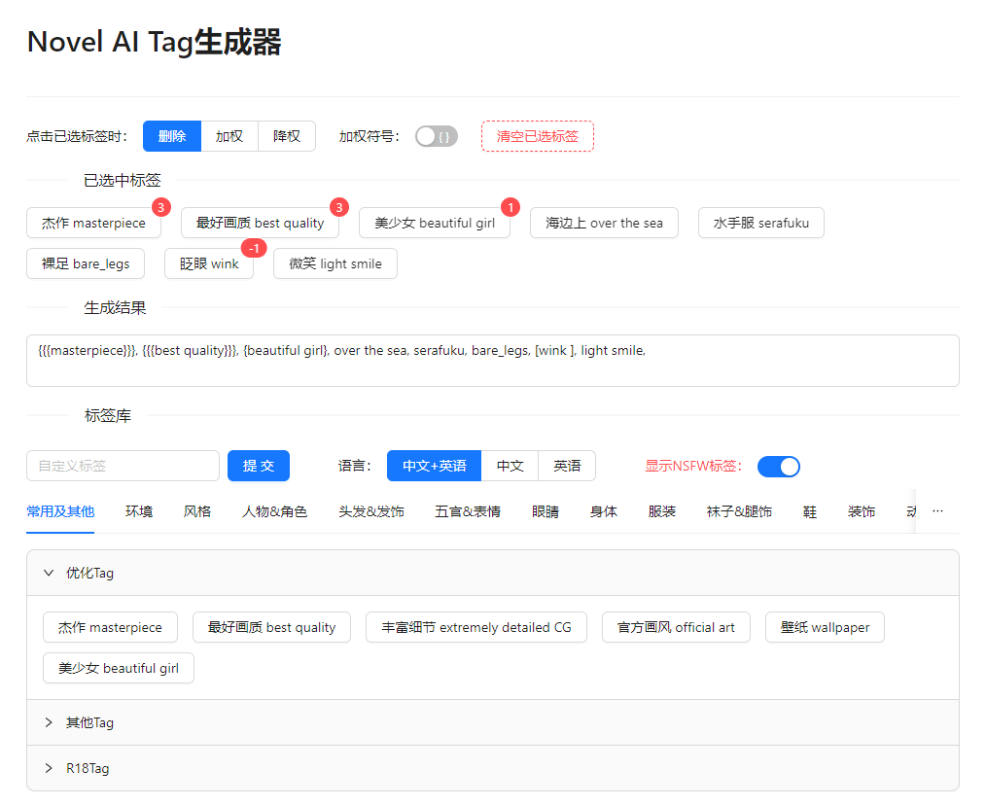Click selected tag 眨眼 wink
The height and width of the screenshot is (805, 986).
point(209,263)
